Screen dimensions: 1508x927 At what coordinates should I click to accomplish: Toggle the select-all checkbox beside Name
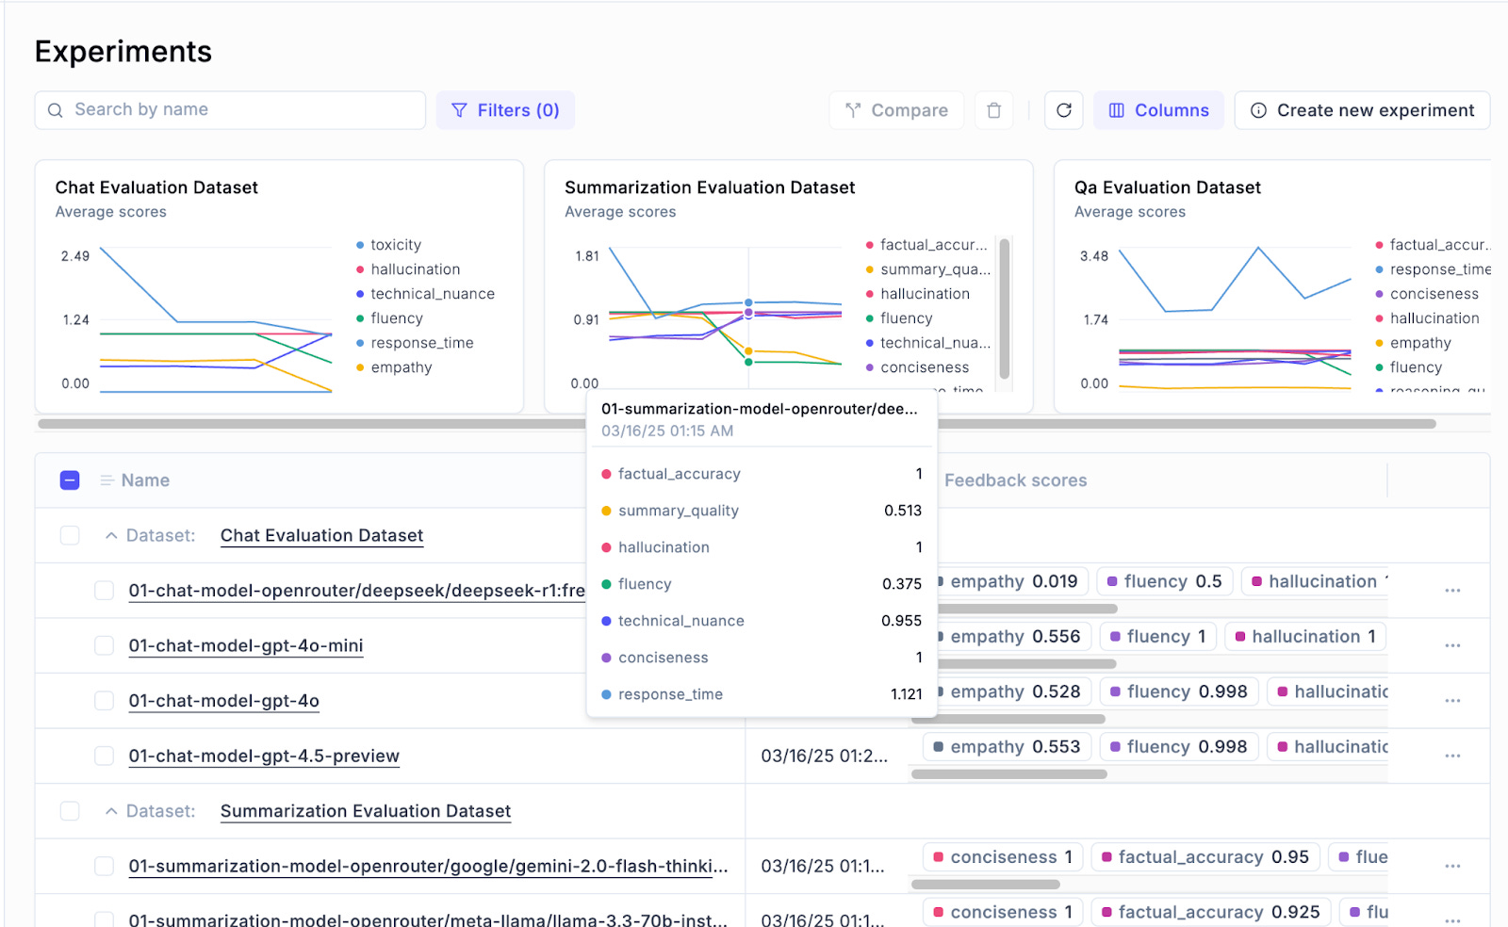pyautogui.click(x=70, y=480)
